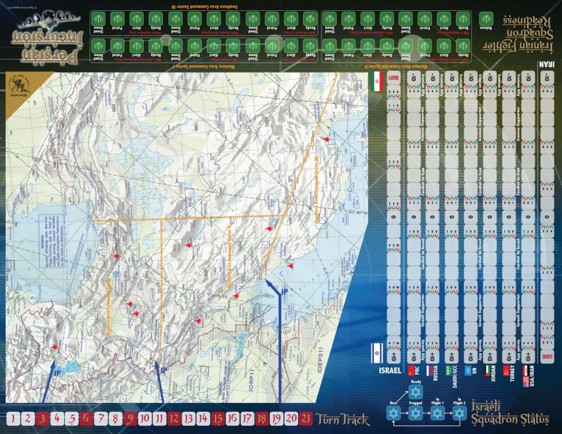Click turn 5 on the Turn Track
The image size is (562, 434).
pos(72,419)
